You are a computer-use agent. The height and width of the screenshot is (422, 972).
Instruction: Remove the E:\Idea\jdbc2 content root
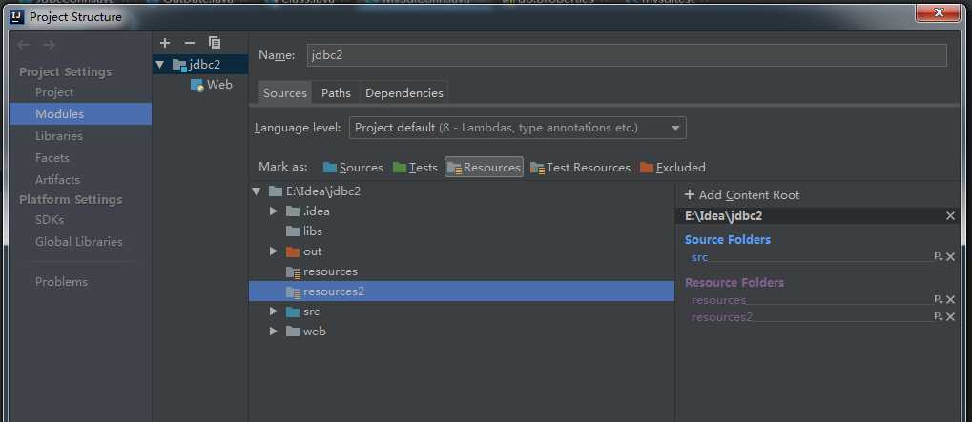[x=950, y=215]
